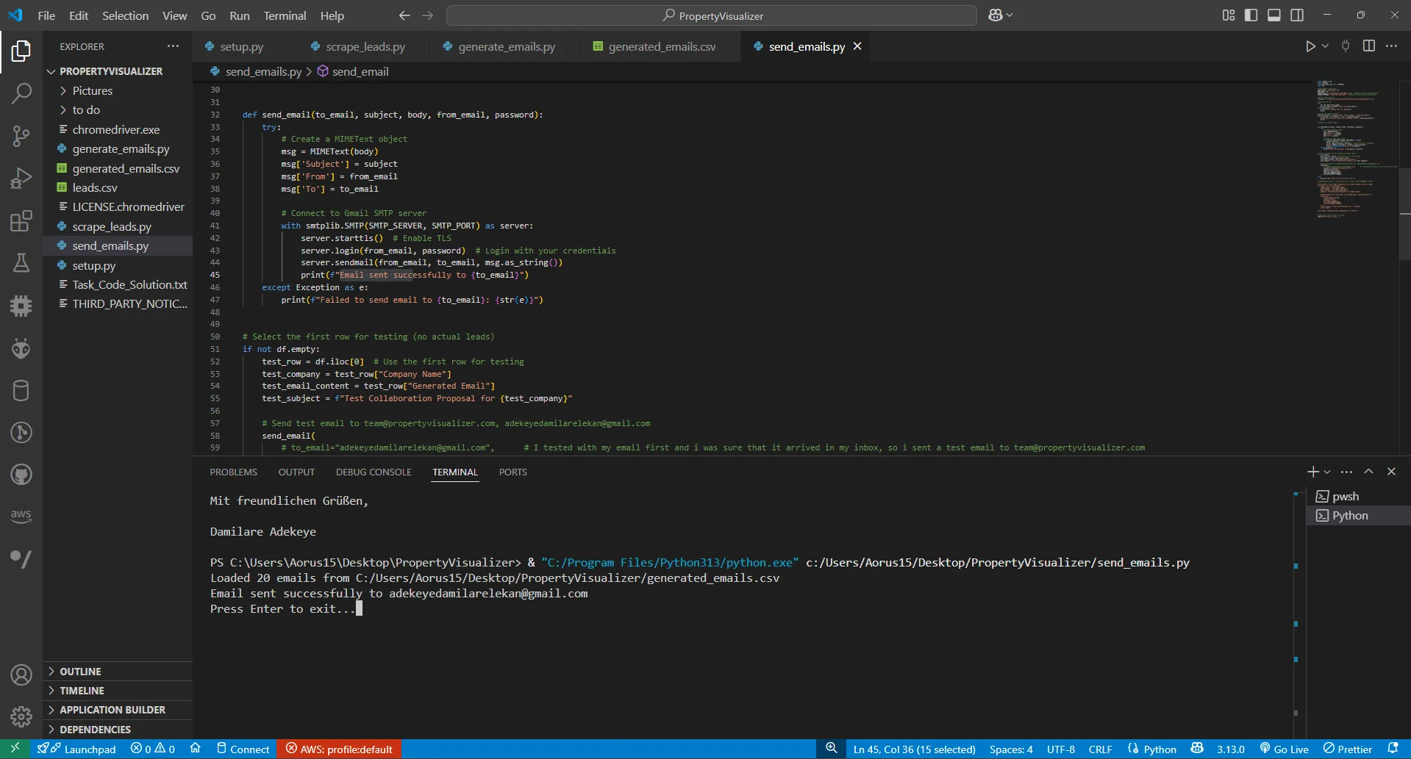Click the Run Python File play button
Viewport: 1411px width, 759px height.
click(1310, 46)
